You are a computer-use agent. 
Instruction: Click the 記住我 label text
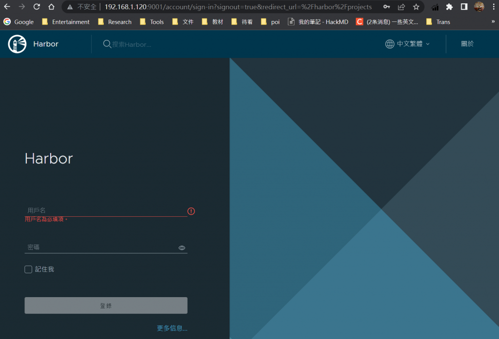[x=44, y=269]
